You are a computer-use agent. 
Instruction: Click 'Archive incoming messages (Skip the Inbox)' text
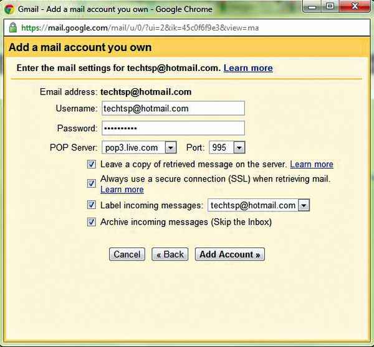[x=186, y=222]
